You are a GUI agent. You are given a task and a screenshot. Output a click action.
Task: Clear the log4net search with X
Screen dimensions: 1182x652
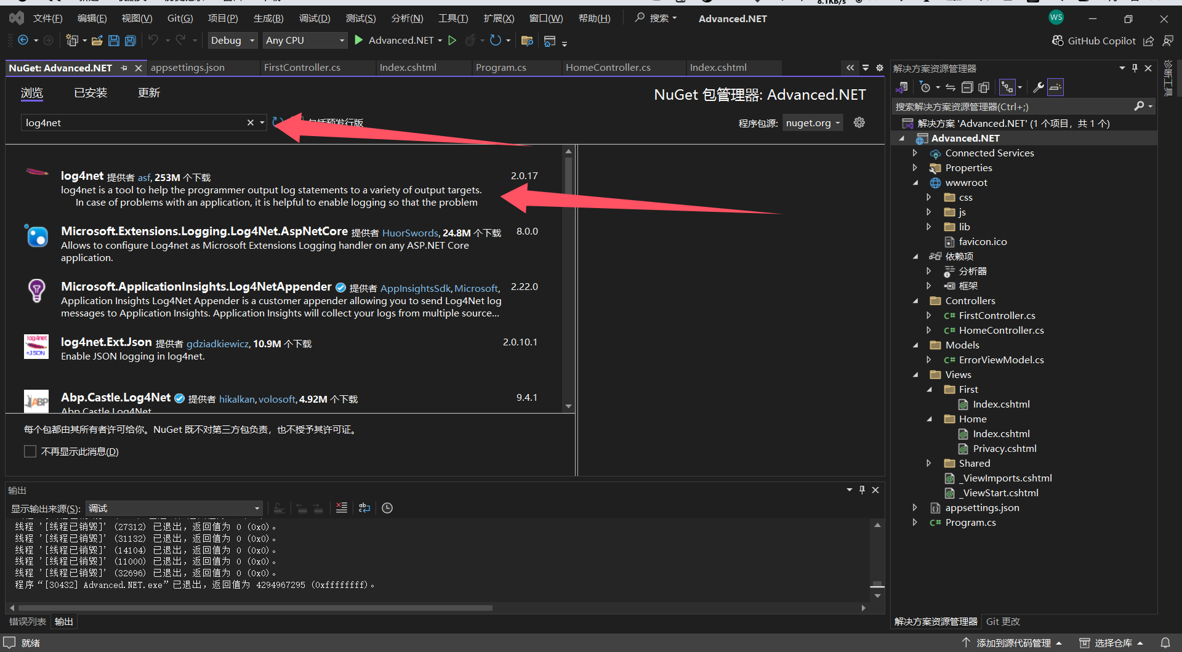(251, 123)
